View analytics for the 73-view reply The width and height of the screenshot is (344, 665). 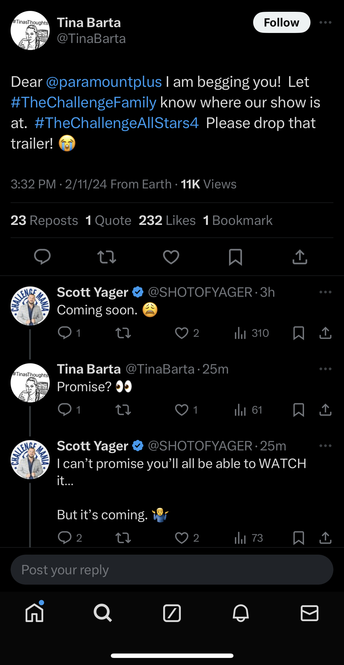[249, 538]
